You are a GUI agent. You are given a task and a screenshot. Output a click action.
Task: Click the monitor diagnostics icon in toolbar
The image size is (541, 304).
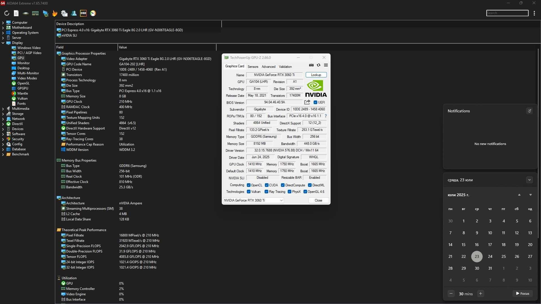coord(45,13)
